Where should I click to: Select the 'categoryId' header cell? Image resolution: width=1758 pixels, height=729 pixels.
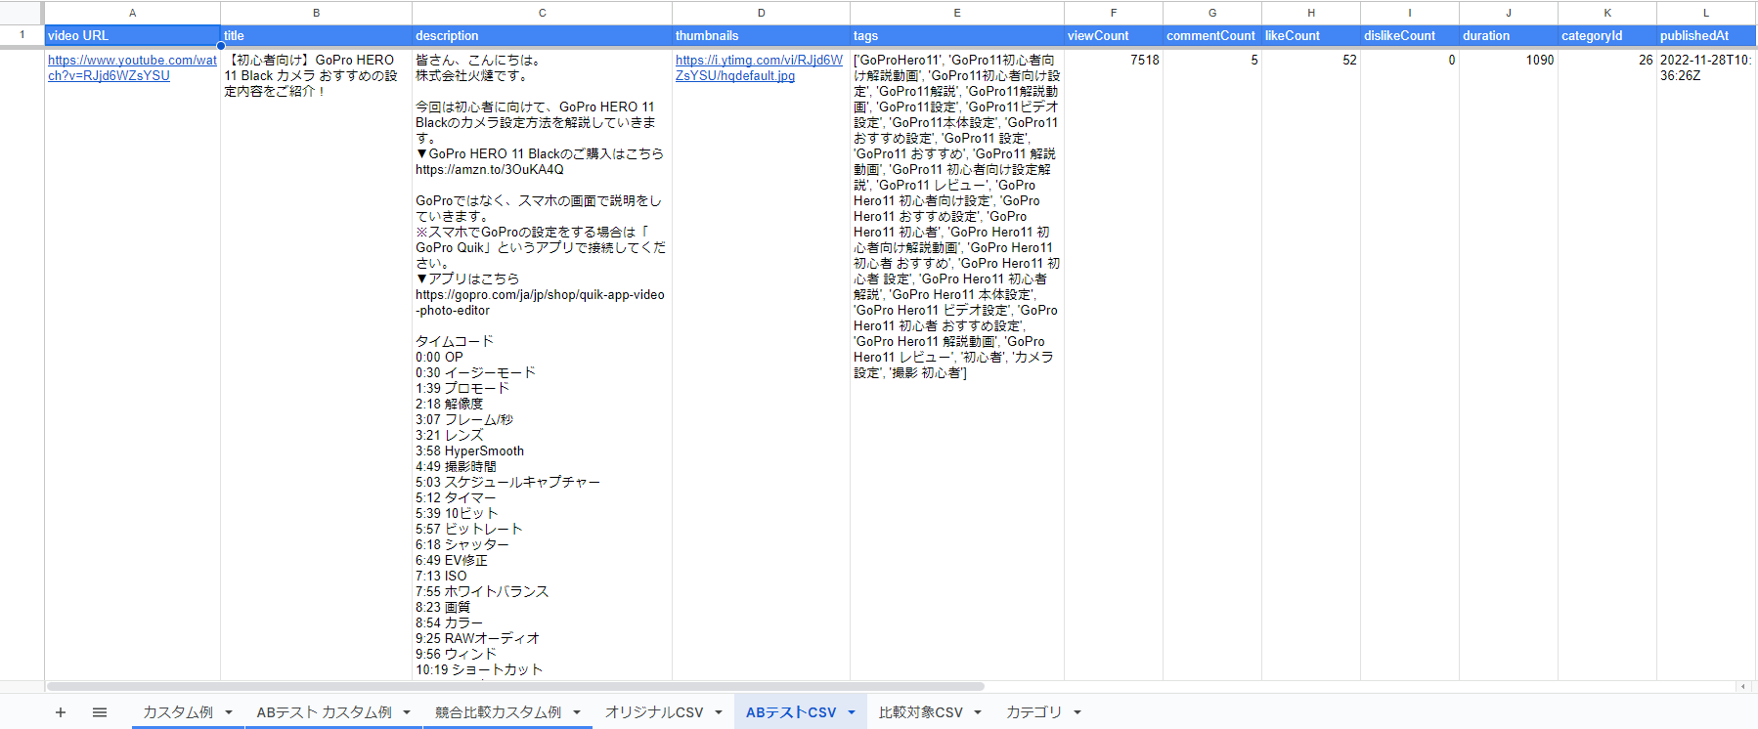click(1607, 35)
